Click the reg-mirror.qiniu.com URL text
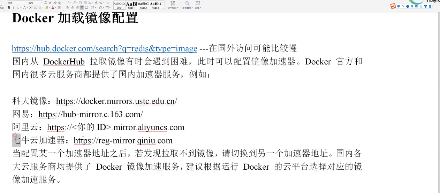The width and height of the screenshot is (440, 193). pos(123,141)
